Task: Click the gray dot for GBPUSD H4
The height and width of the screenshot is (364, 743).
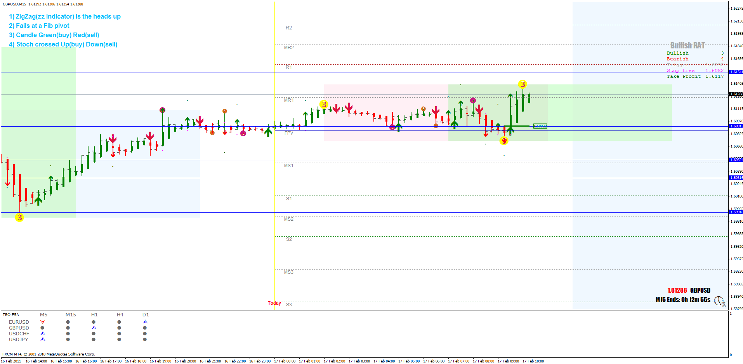Action: pos(119,328)
